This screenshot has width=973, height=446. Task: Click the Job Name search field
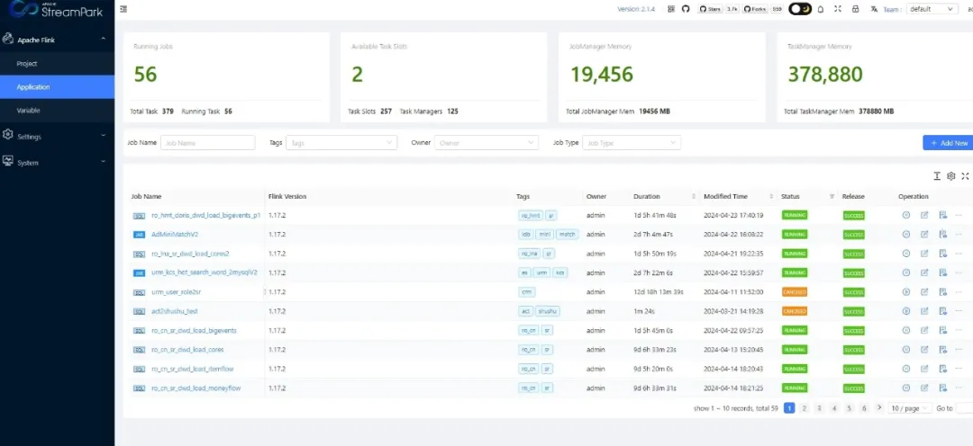point(207,143)
